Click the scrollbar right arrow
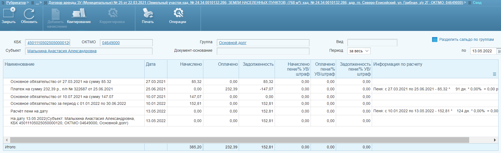The height and width of the screenshot is (153, 501). [x=495, y=140]
